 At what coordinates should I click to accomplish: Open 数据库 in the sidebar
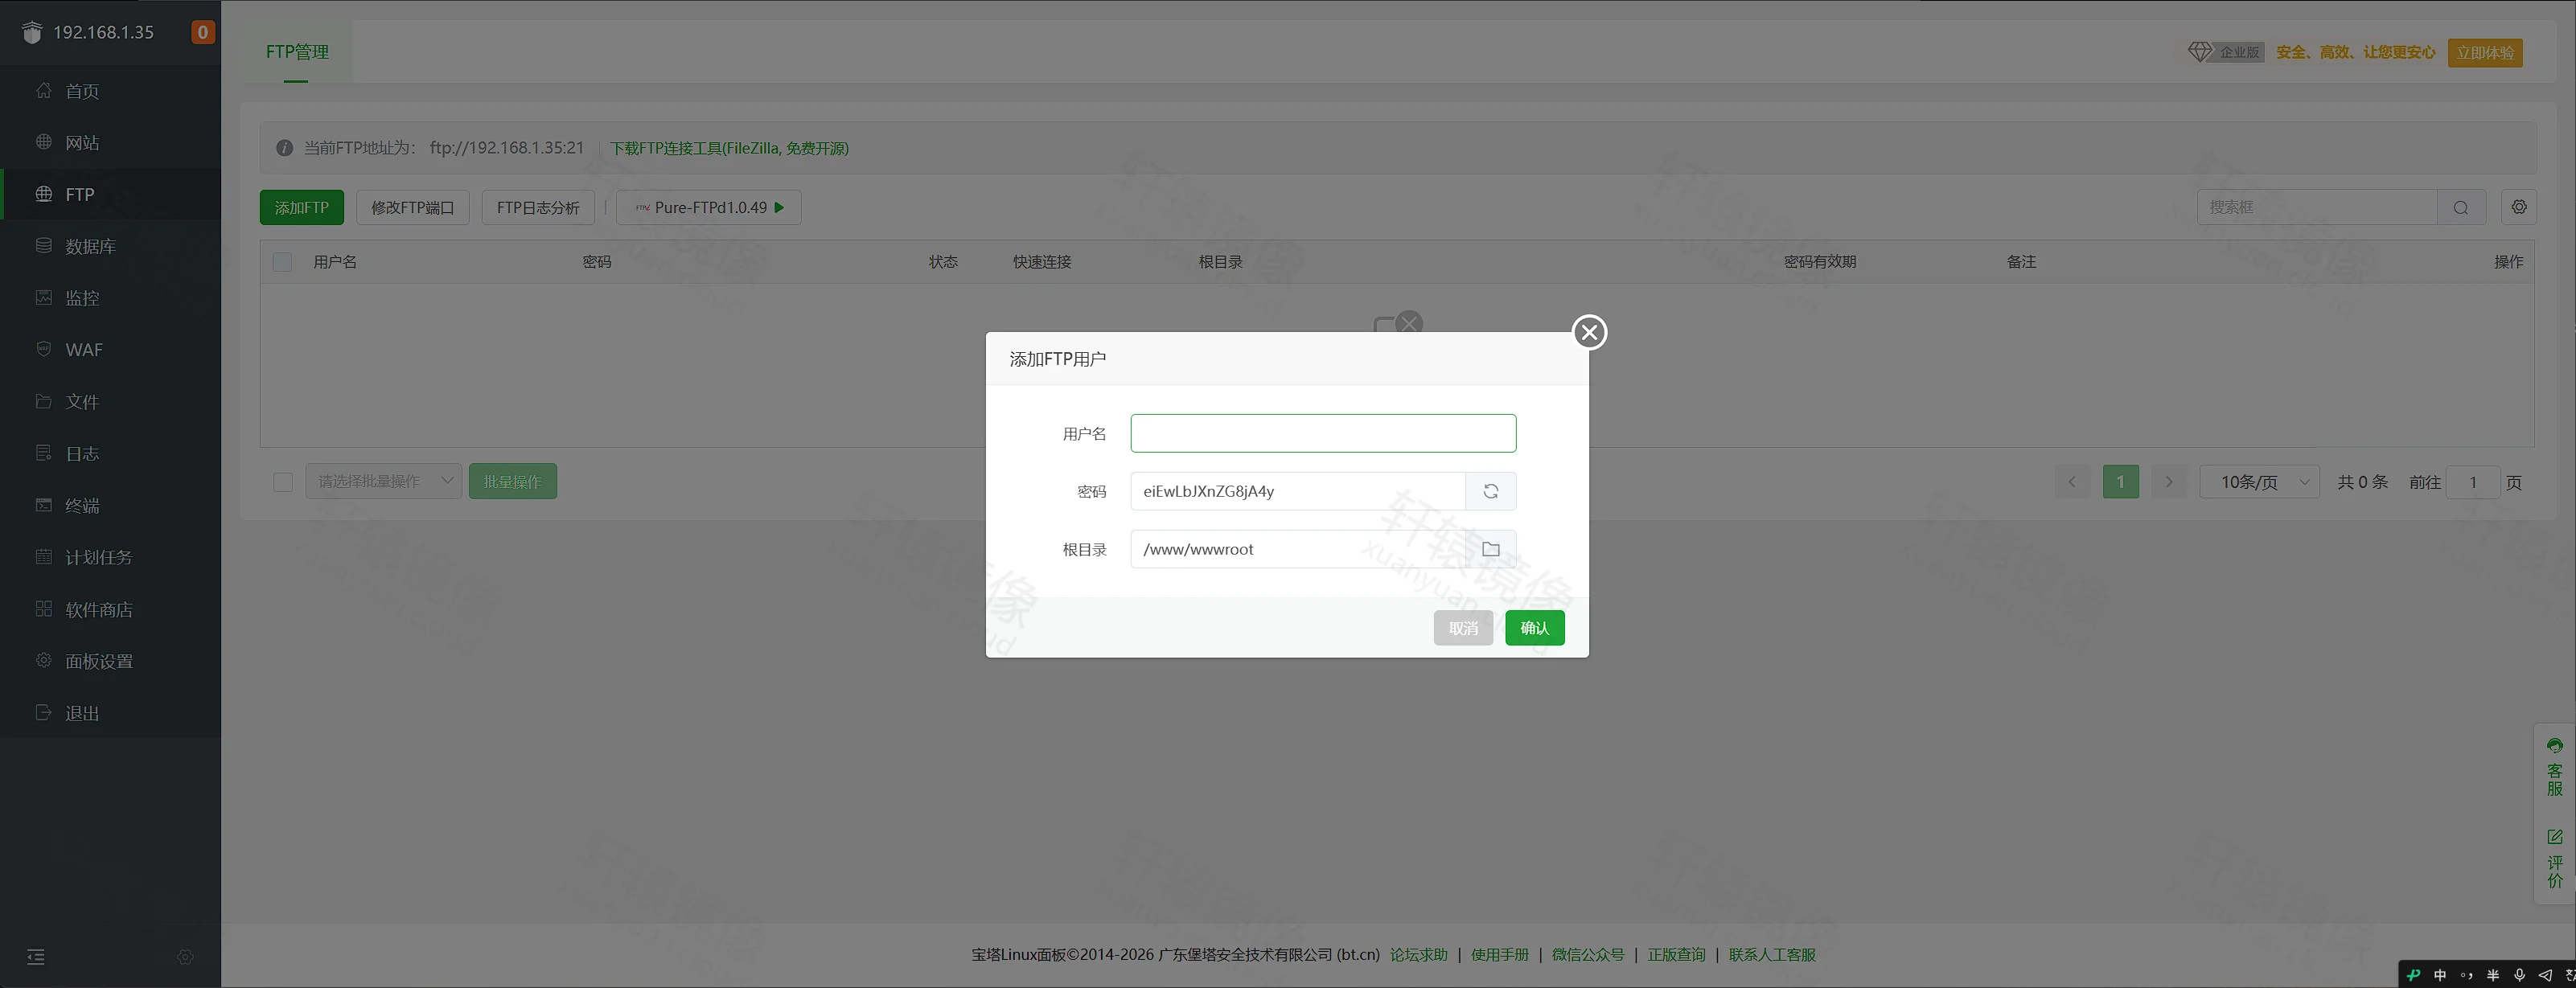[x=110, y=246]
